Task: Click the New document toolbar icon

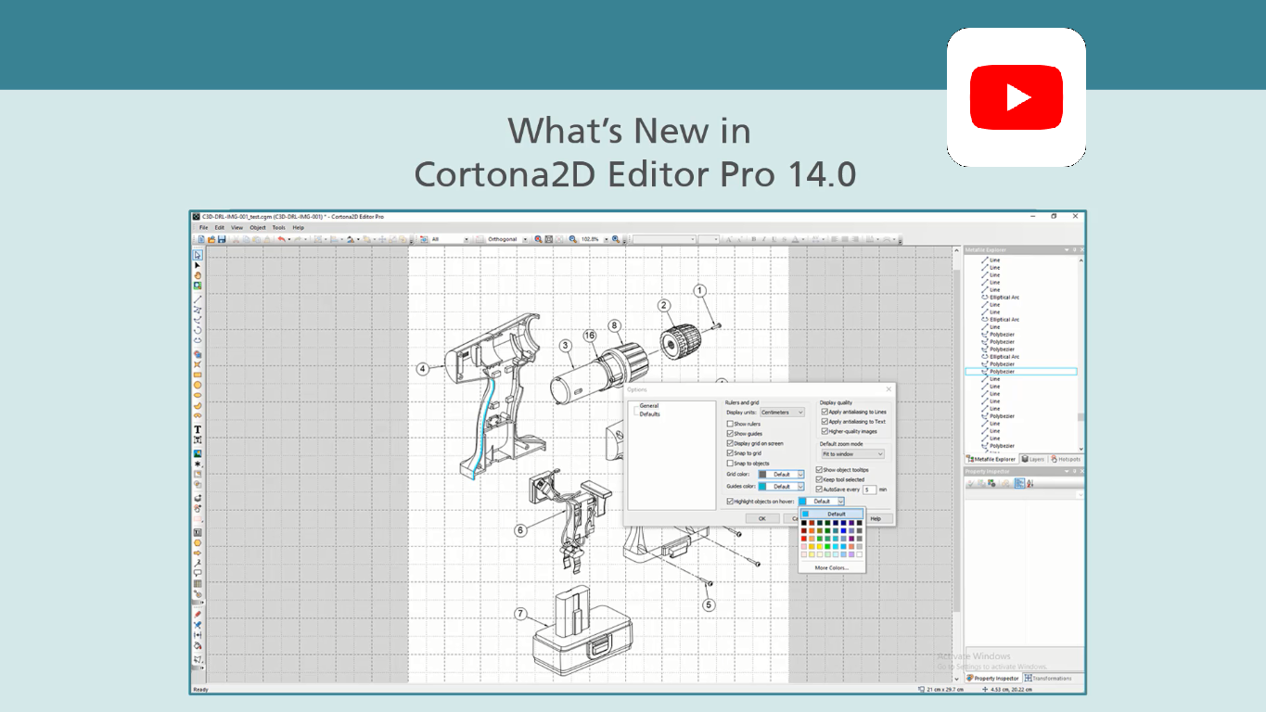Action: [x=201, y=239]
